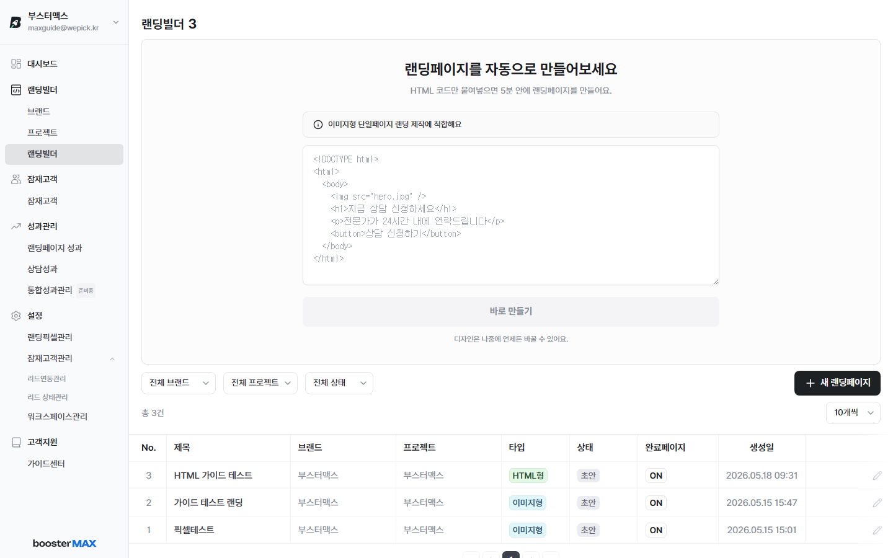Open 브랜드 in the sidebar

38,112
